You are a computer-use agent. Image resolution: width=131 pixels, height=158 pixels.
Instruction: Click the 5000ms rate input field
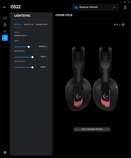(41, 47)
